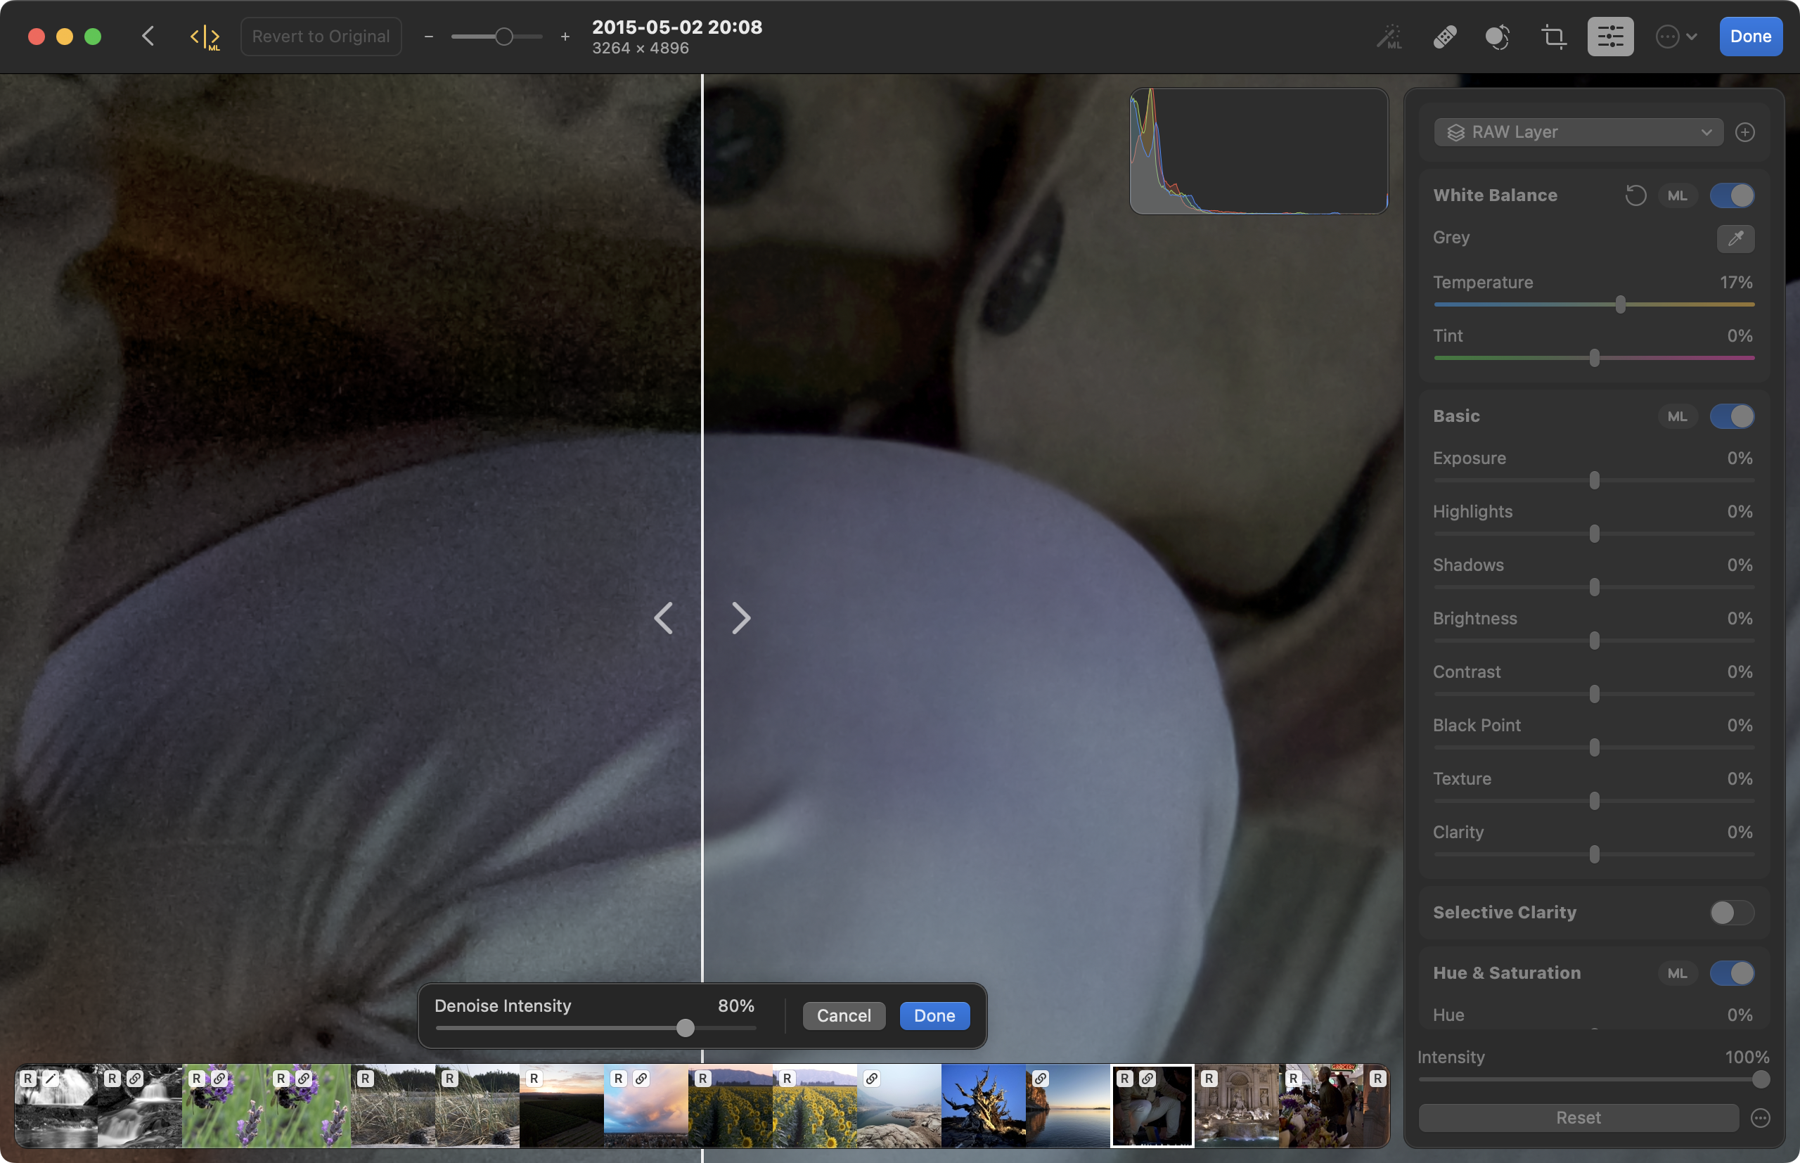
Task: Click RAW badge on market thumbnail
Action: click(1293, 1079)
